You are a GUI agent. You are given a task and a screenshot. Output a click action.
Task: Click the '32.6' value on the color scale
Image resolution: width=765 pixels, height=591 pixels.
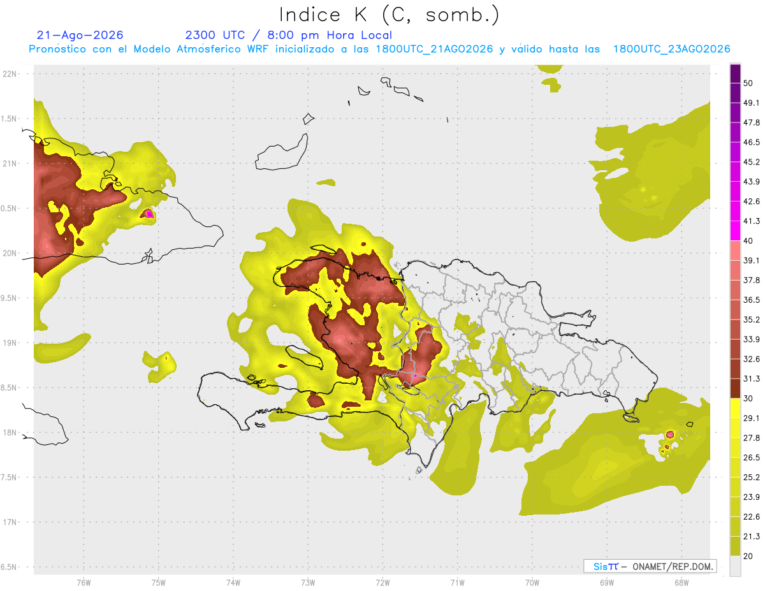click(x=751, y=359)
